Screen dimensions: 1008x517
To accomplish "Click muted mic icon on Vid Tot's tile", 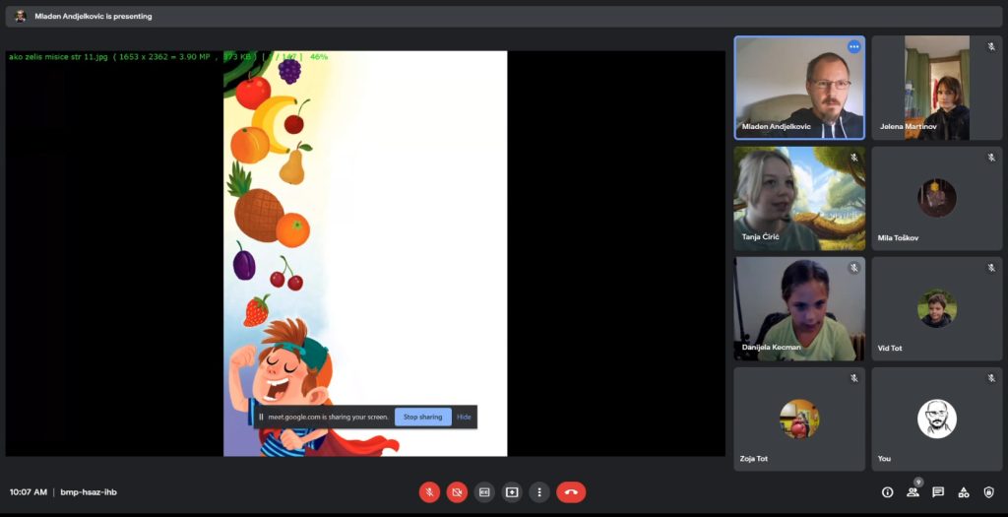I will 991,268.
